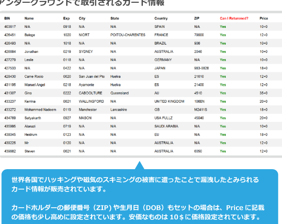
Task: Click the 35+0 price cell
Action: 263,93
